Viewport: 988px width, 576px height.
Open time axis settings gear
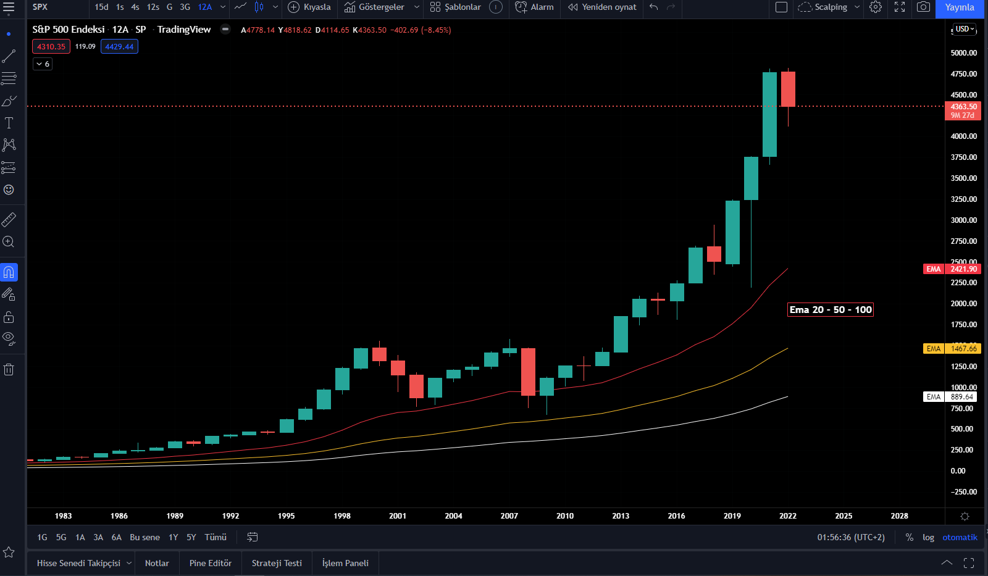pos(965,516)
